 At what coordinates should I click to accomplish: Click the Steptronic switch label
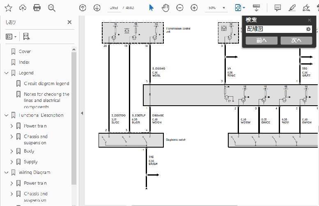(x=176, y=140)
